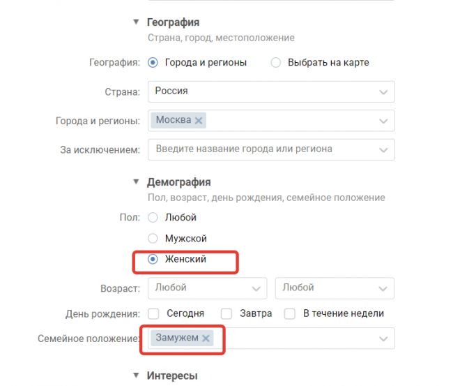This screenshot has height=386, width=453.
Task: Open the minimum age Возраст dropdown
Action: point(207,288)
